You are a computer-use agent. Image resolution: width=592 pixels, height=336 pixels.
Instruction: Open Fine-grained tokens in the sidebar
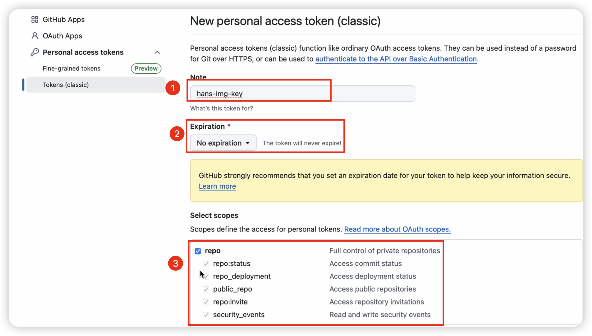click(x=72, y=69)
